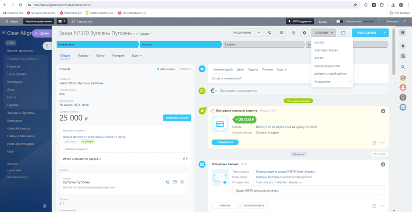Switch to the История tab
412x212 pixels.
[x=118, y=56]
